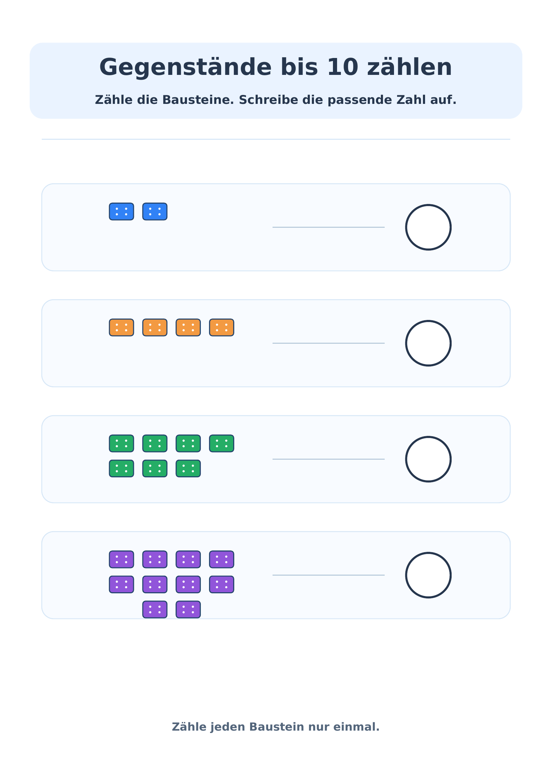Click the title 'Gegenstände bis 10 zählen'
This screenshot has width=552, height=781.
276,67
